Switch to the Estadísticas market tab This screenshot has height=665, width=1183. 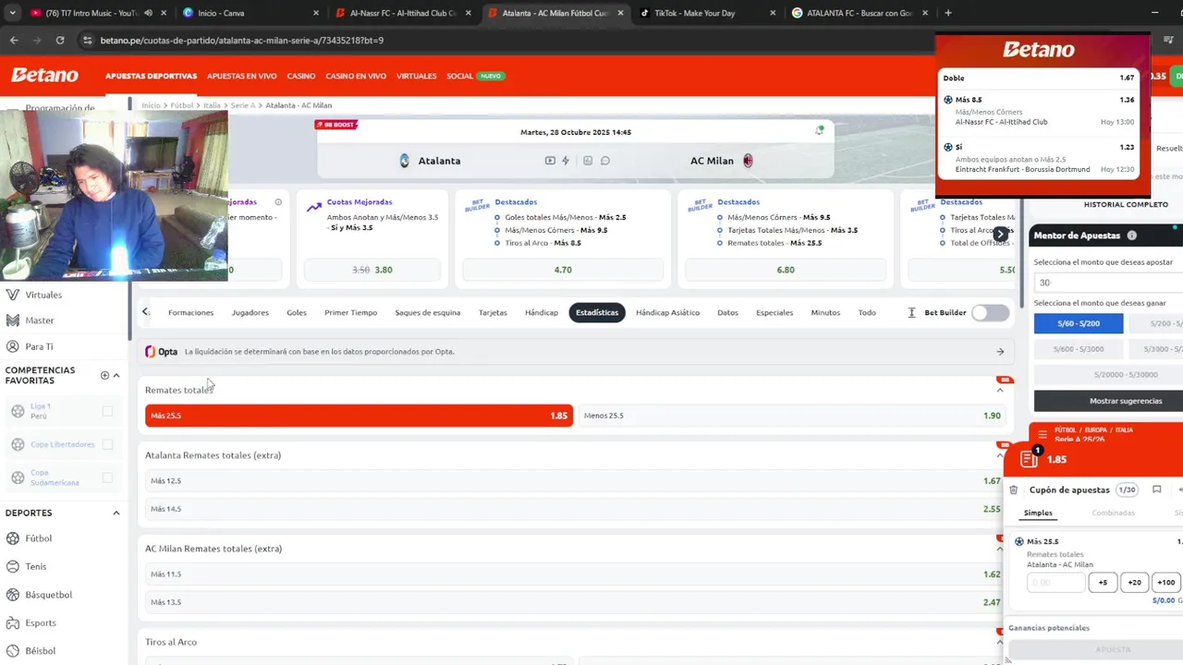click(x=597, y=313)
